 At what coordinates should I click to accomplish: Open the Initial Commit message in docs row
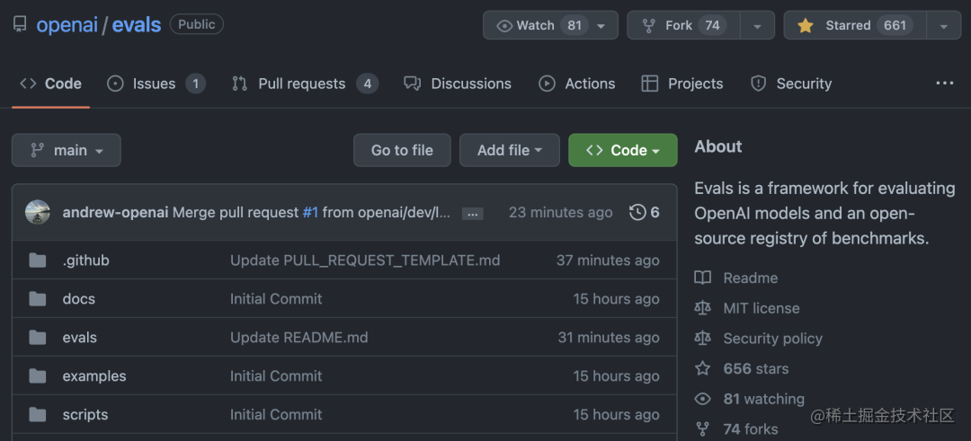(x=276, y=299)
